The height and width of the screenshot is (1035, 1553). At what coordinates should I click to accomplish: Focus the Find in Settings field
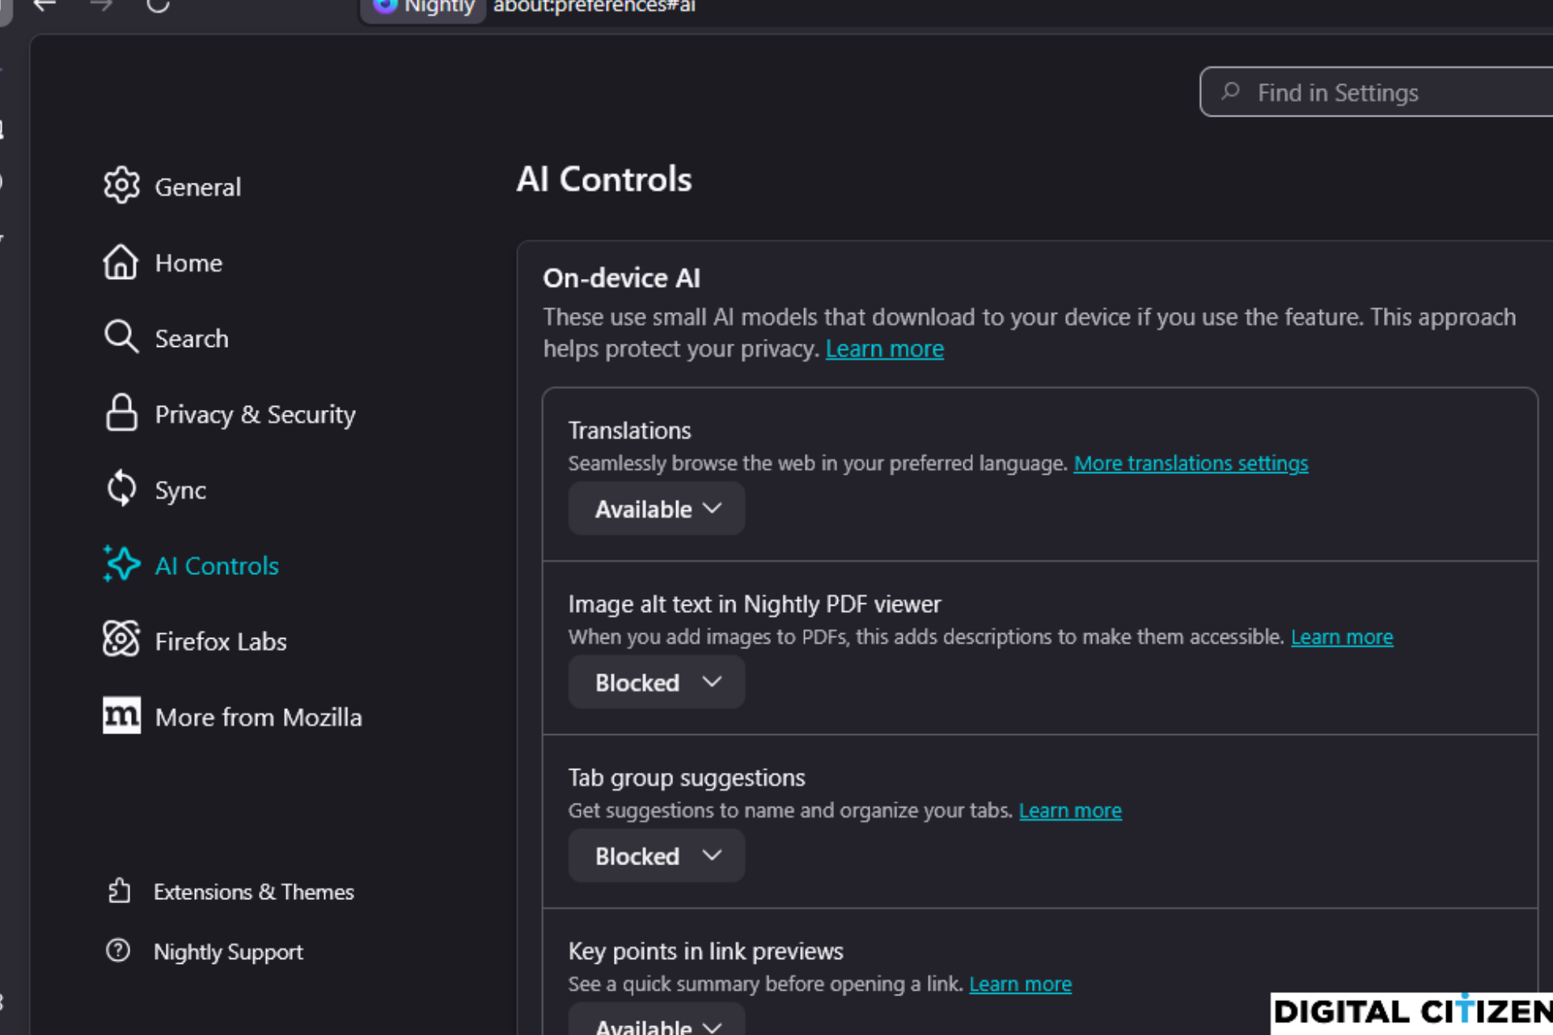[x=1376, y=92]
